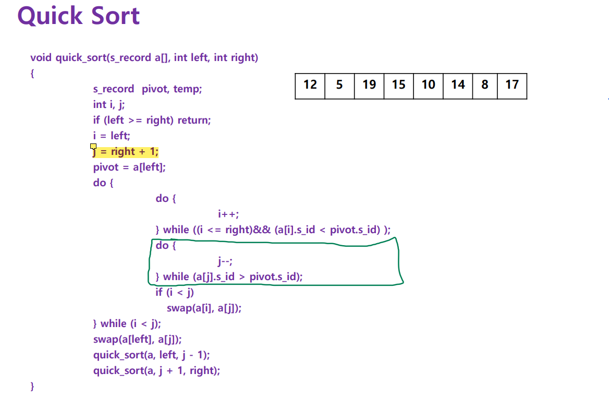
Task: Click the array cell containing 5
Action: pyautogui.click(x=339, y=86)
